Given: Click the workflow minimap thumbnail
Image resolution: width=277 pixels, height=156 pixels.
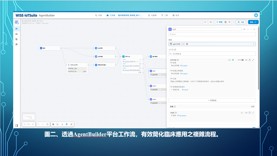Looking at the screenshot, I should pos(29,117).
